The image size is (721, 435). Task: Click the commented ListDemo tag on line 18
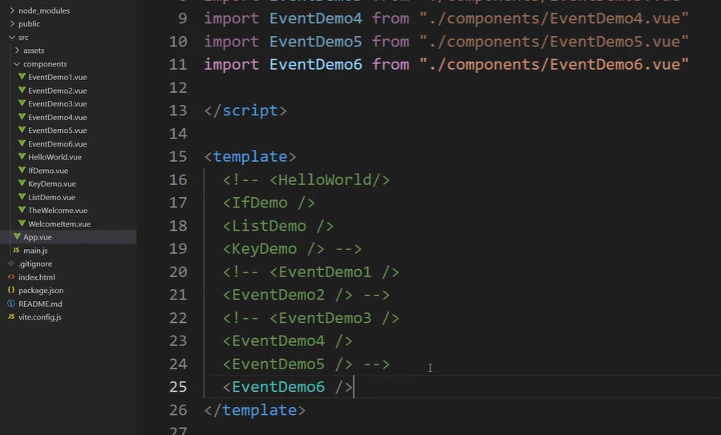(x=278, y=226)
